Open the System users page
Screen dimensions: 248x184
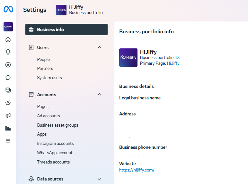coord(49,78)
